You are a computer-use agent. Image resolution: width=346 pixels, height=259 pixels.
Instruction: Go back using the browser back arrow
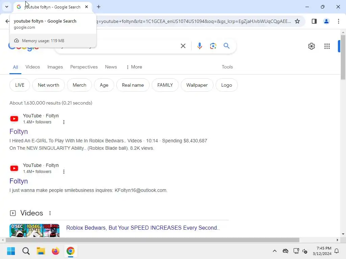(7, 21)
